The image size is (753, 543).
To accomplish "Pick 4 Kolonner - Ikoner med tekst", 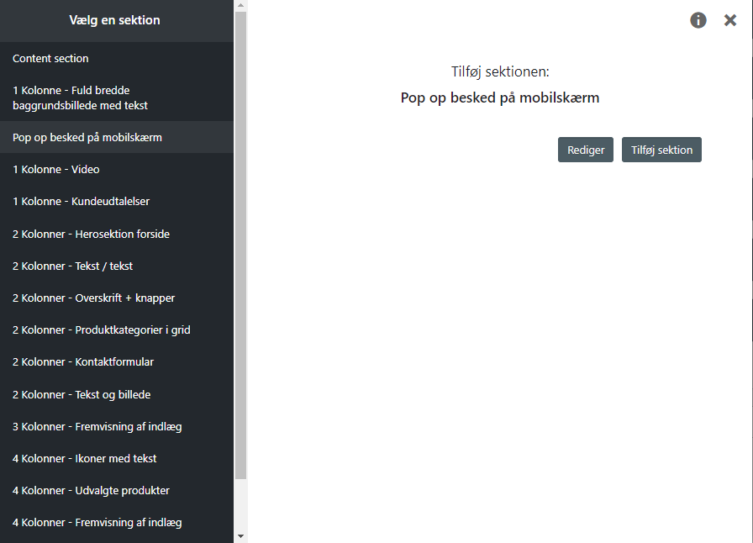I will tap(117, 458).
